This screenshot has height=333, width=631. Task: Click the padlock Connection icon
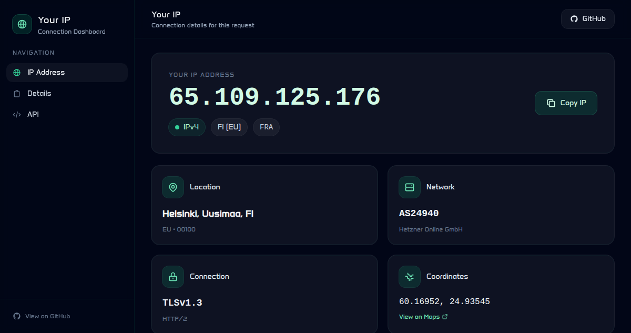click(x=173, y=277)
